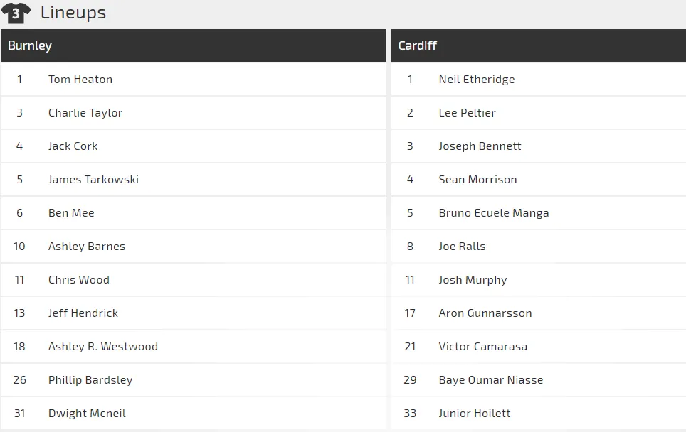Click the Lineups section heading
This screenshot has height=432, width=686.
[x=73, y=13]
